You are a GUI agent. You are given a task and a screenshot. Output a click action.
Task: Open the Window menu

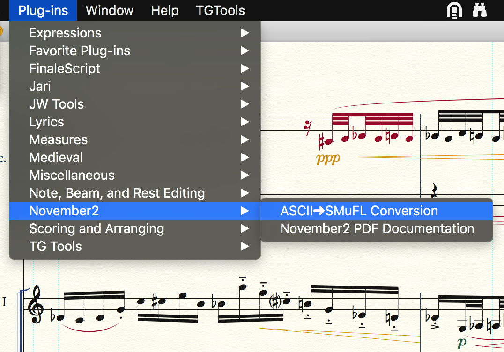[x=110, y=10]
